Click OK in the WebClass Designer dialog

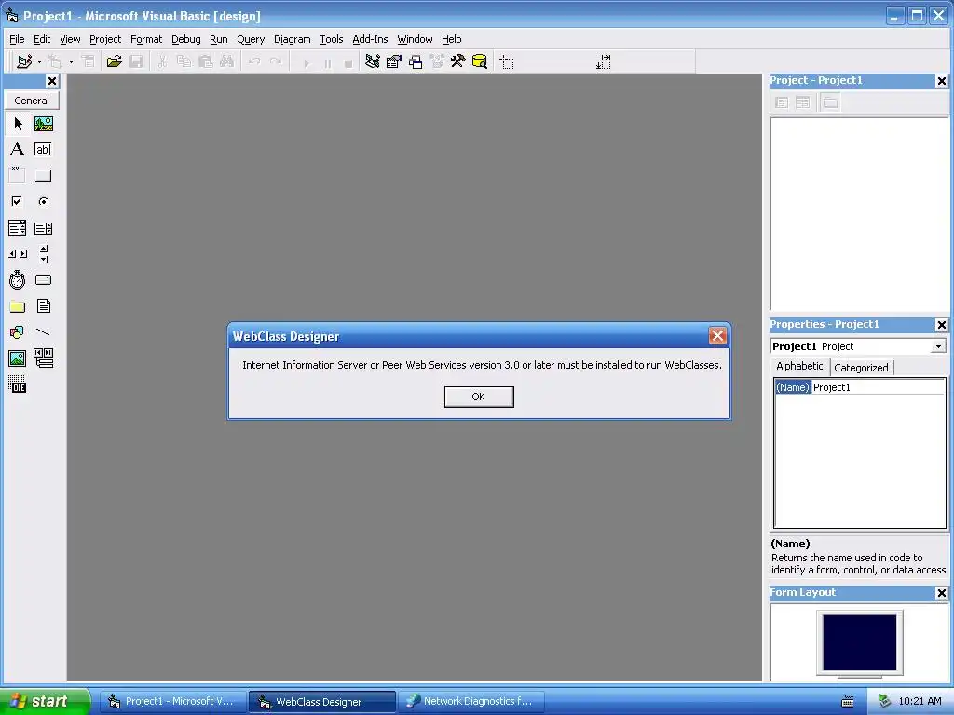pos(479,397)
